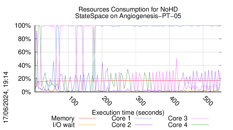
Task: Click the Core 3 legend label
Action: 178,119
